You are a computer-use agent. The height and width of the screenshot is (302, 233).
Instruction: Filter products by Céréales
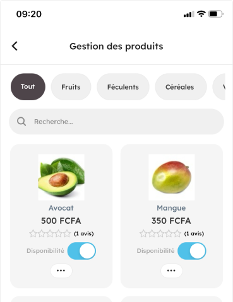click(181, 87)
